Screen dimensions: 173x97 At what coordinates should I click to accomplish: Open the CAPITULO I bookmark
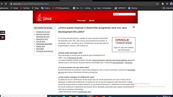(120, 8)
